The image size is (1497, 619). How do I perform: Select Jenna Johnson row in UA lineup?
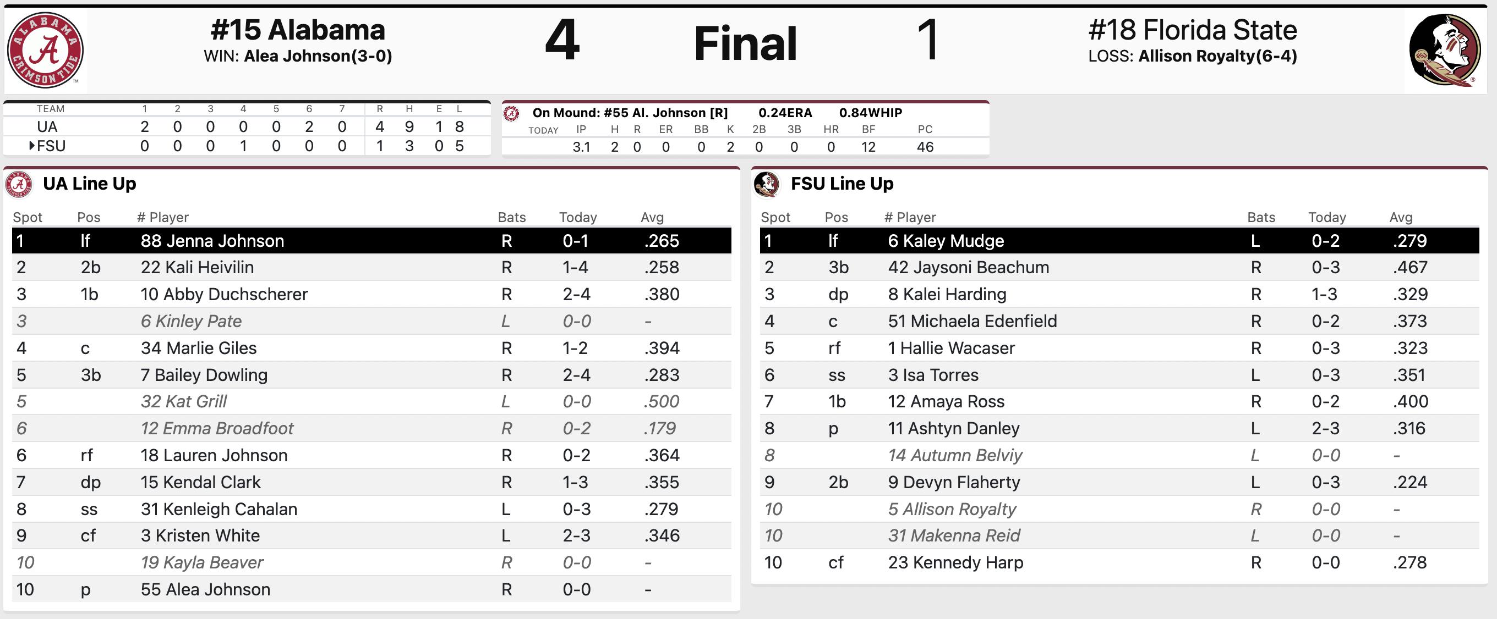pos(371,241)
